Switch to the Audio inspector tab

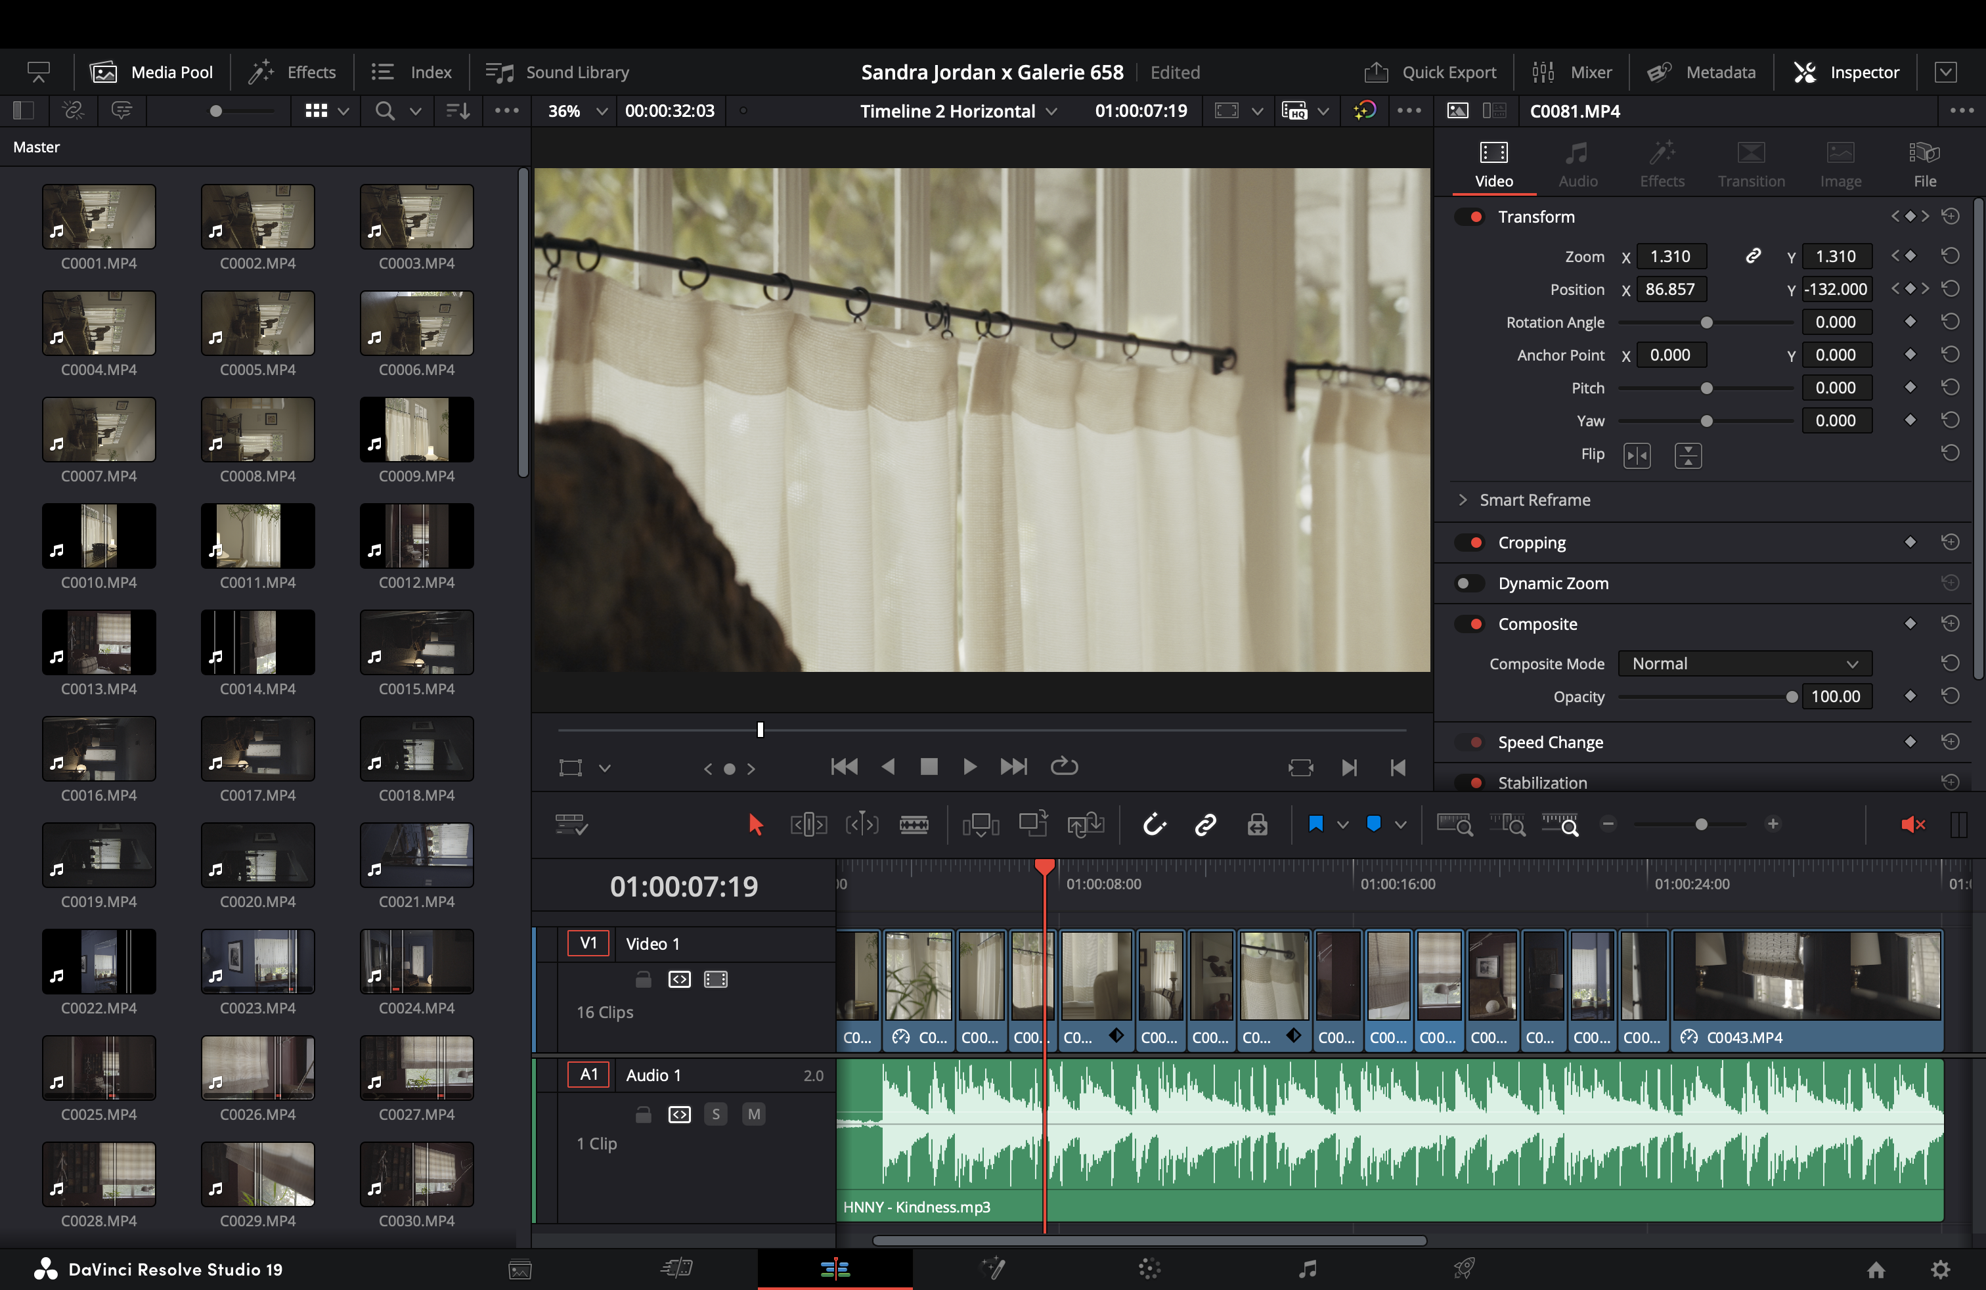pyautogui.click(x=1577, y=164)
